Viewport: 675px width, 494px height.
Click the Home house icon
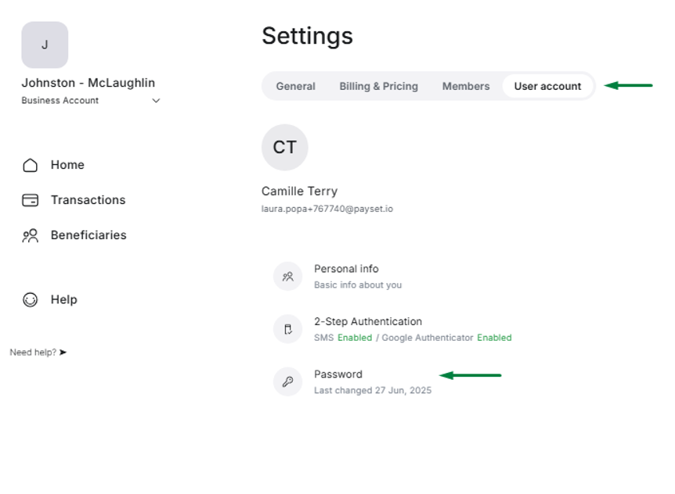31,165
